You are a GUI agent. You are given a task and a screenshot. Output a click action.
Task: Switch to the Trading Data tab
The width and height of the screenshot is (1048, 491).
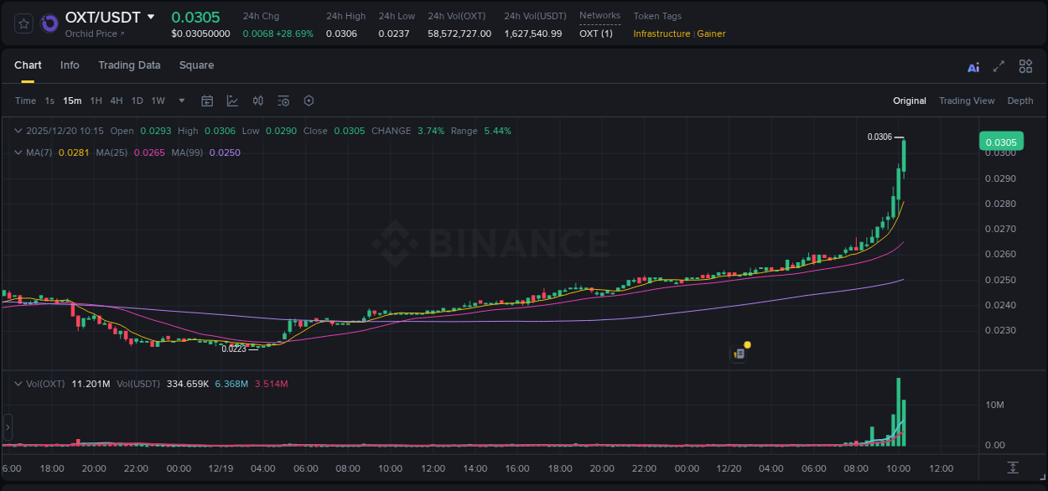129,65
